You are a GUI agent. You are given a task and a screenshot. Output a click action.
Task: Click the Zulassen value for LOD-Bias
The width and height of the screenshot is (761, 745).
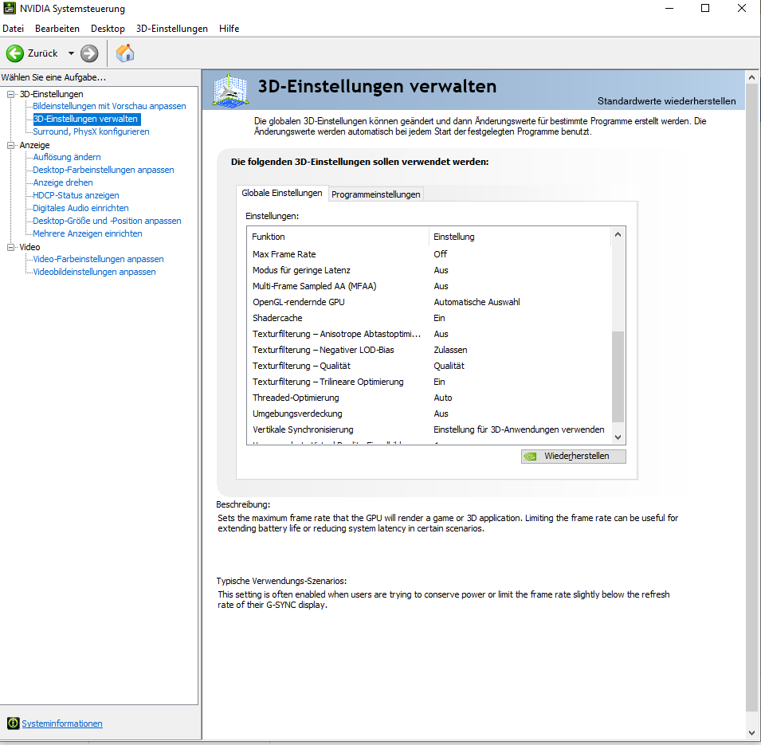click(x=450, y=350)
